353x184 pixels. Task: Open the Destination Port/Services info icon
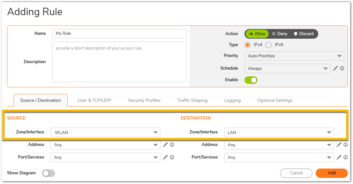coord(346,157)
